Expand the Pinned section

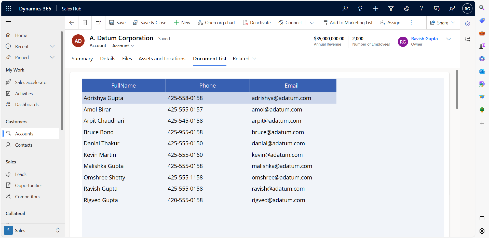pyautogui.click(x=52, y=57)
